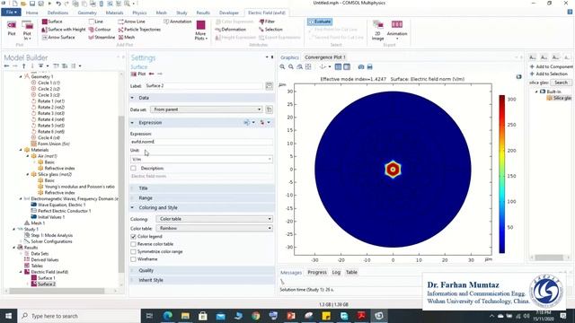Click the Plot button in Settings toolbar

pyautogui.click(x=138, y=74)
